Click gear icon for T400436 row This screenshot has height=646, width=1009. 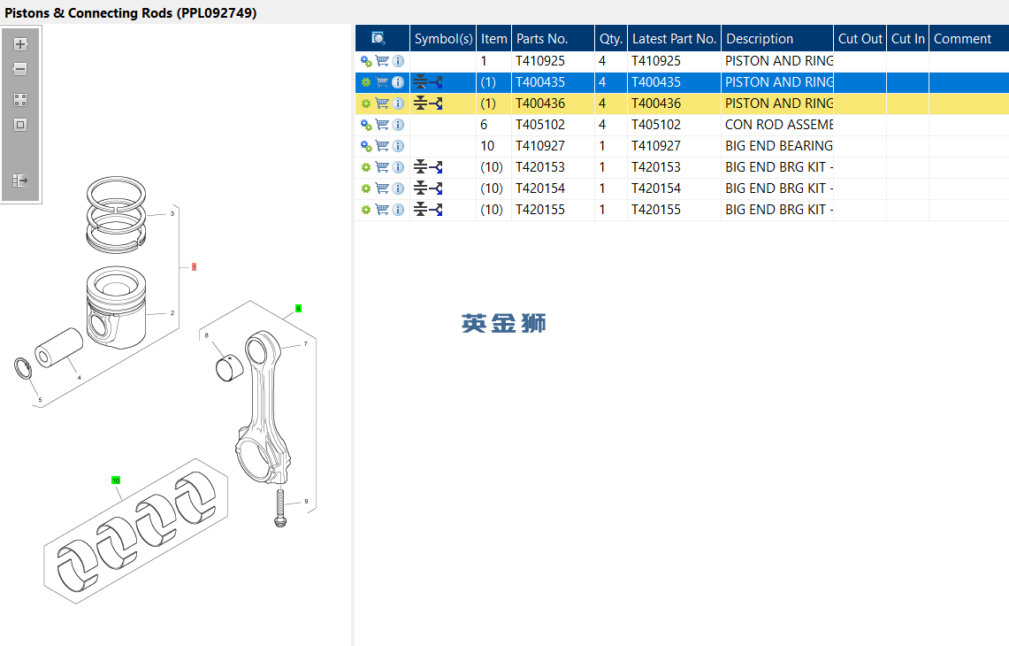click(366, 104)
